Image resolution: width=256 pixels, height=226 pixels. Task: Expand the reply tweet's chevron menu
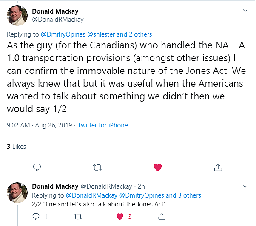[x=245, y=186]
